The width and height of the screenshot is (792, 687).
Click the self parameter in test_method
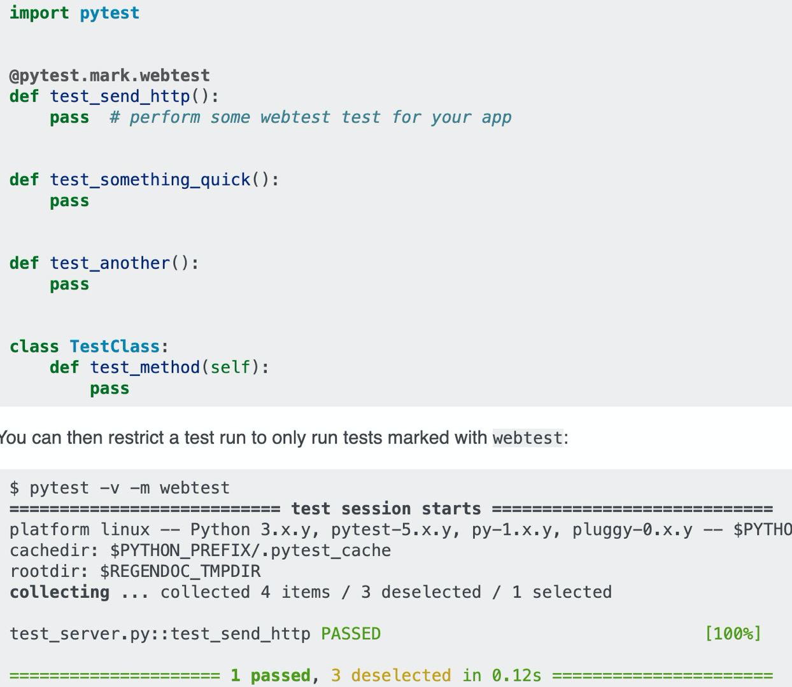230,368
